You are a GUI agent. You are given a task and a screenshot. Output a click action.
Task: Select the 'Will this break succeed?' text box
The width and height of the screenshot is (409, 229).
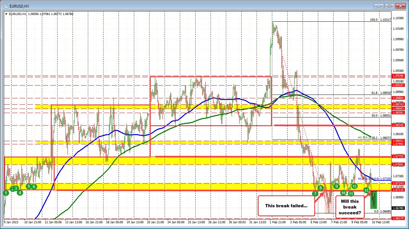350,206
